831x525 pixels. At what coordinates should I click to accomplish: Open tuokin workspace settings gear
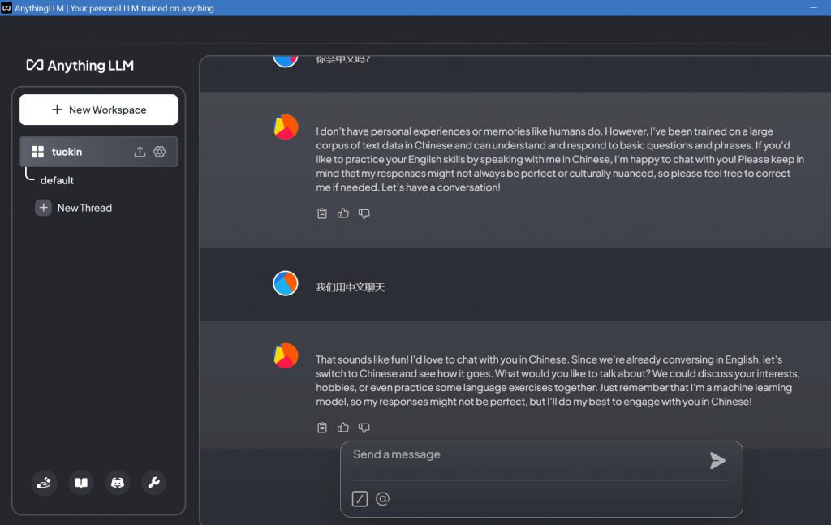pyautogui.click(x=160, y=152)
